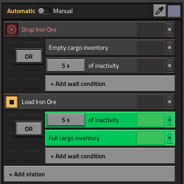Toggle the OR comparator under Load Iron Ore
The width and height of the screenshot is (184, 184).
[29, 129]
